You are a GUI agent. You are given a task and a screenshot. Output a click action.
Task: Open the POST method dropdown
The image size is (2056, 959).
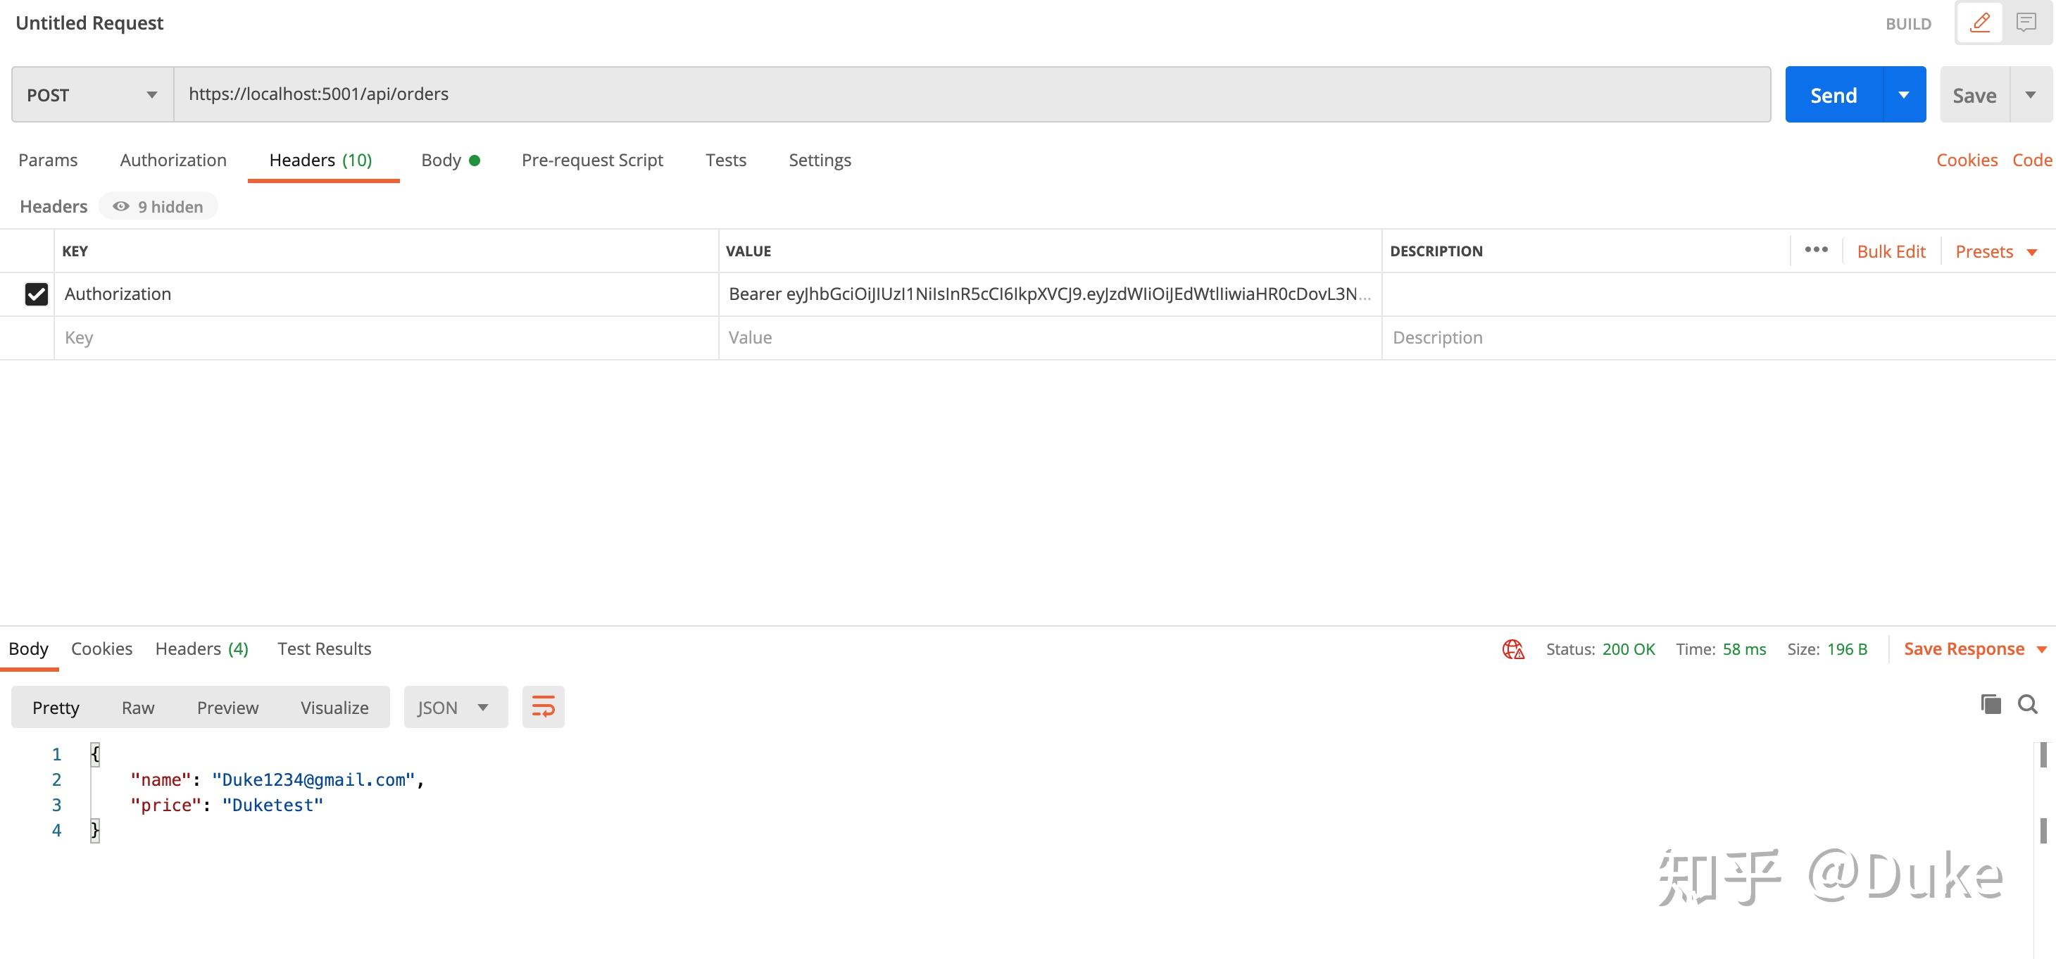pos(92,95)
